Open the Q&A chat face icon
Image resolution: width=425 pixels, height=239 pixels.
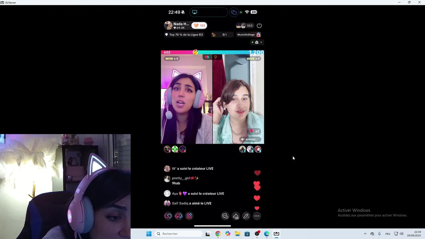click(x=225, y=216)
